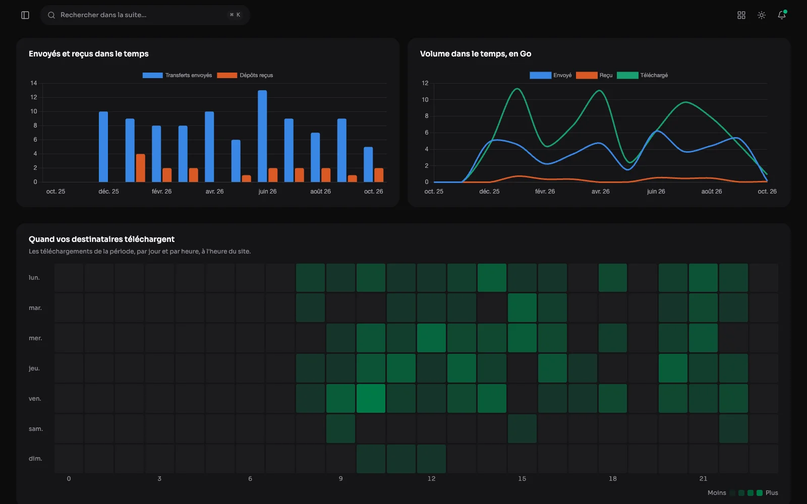
Task: Click the mer. row label
Action: point(35,338)
